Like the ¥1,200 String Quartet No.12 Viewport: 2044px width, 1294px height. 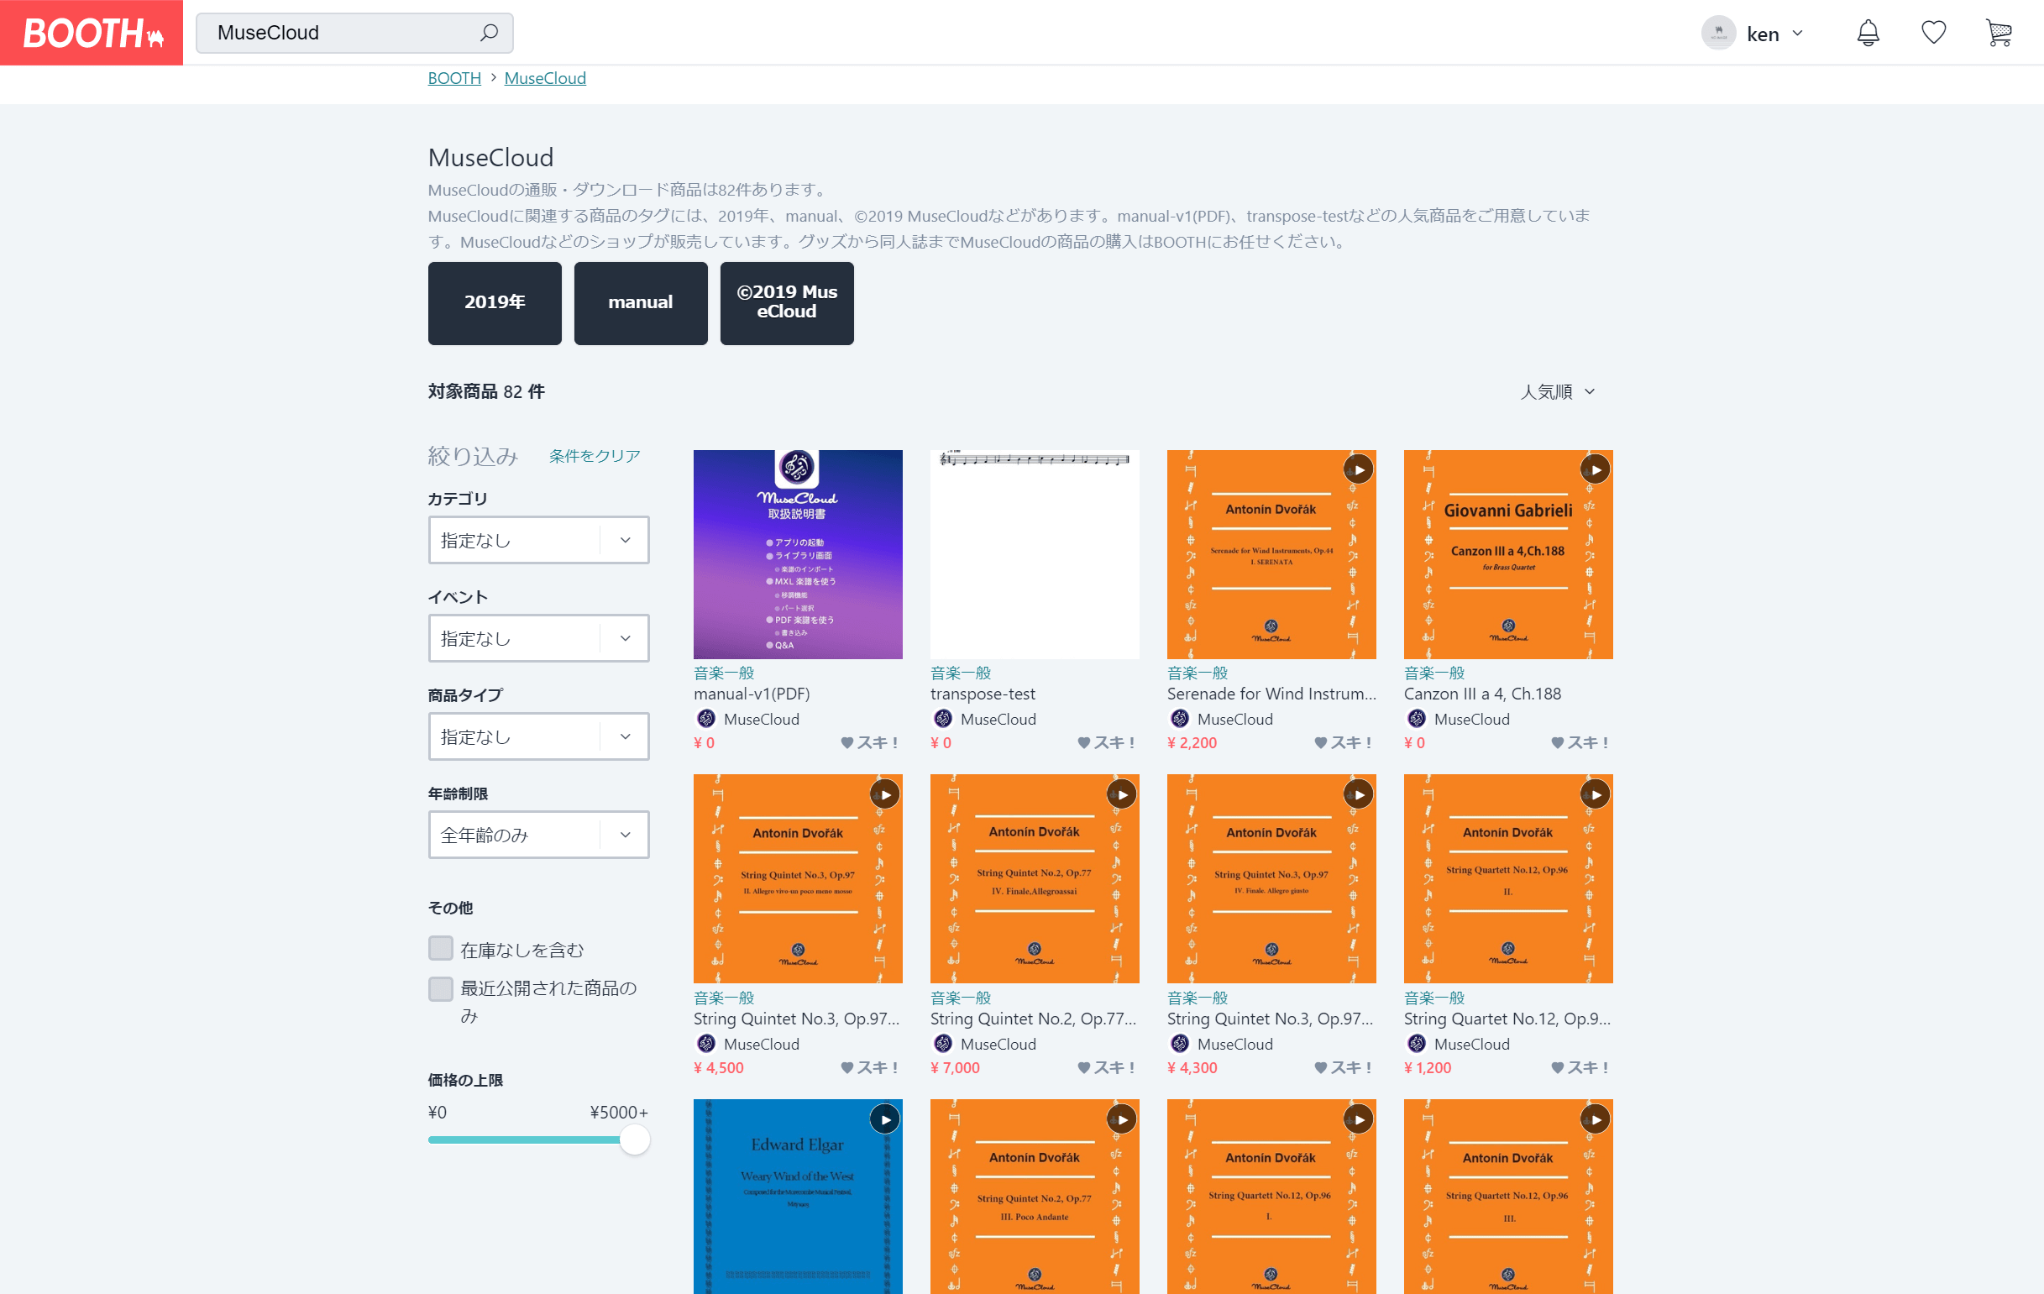tap(1580, 1067)
